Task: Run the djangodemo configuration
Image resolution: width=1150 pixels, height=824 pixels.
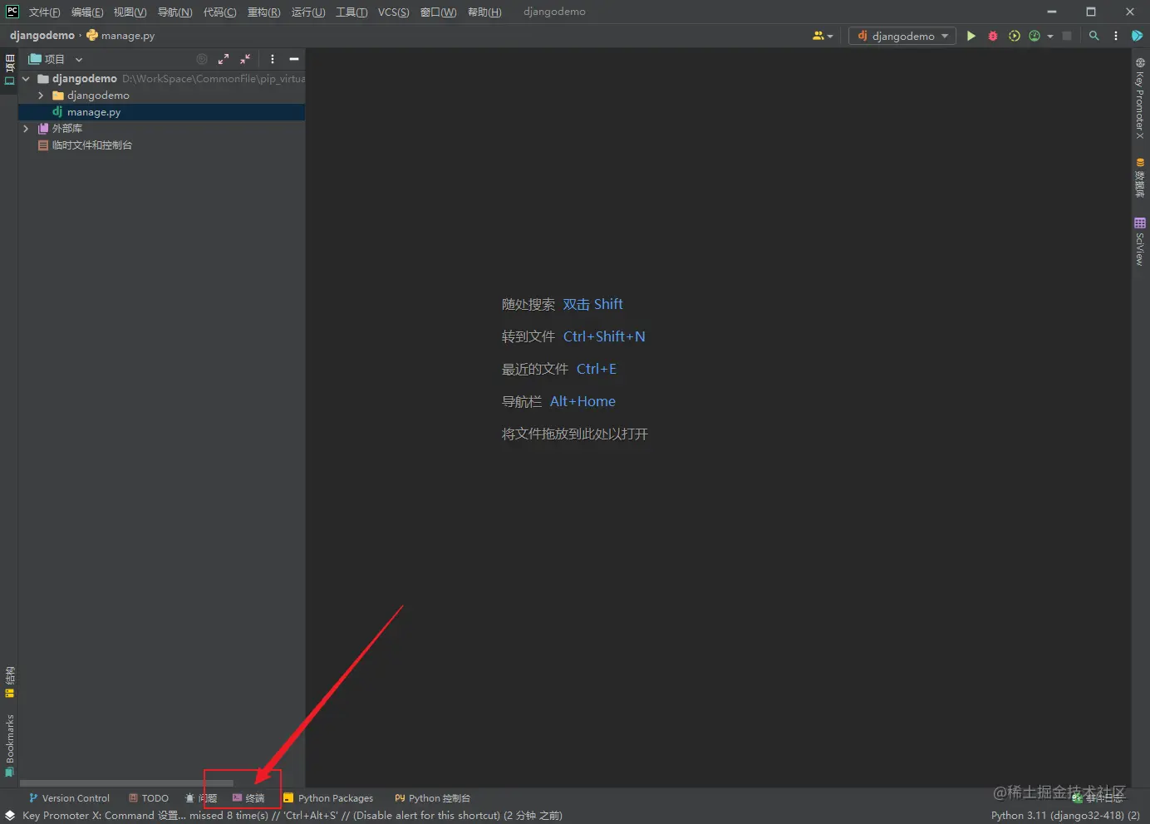Action: 971,36
